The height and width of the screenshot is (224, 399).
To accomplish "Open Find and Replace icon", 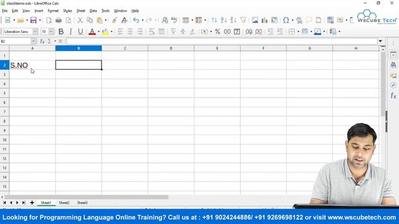I will tap(165, 20).
